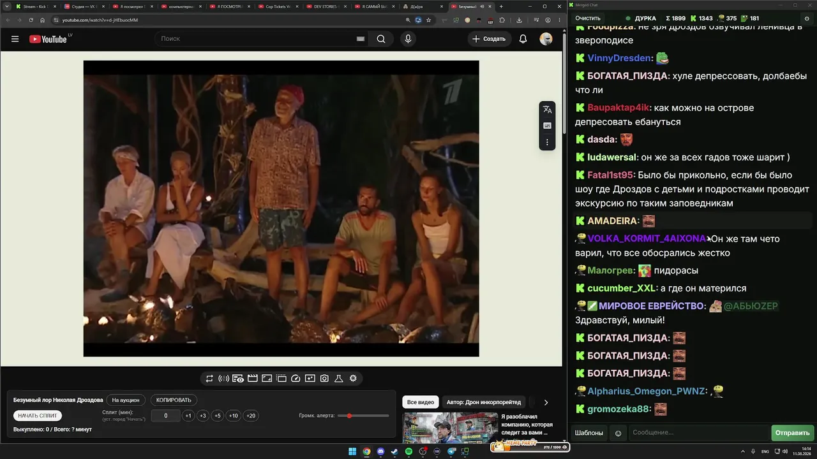Open playback speed gauge icon
The width and height of the screenshot is (817, 459).
pos(296,379)
